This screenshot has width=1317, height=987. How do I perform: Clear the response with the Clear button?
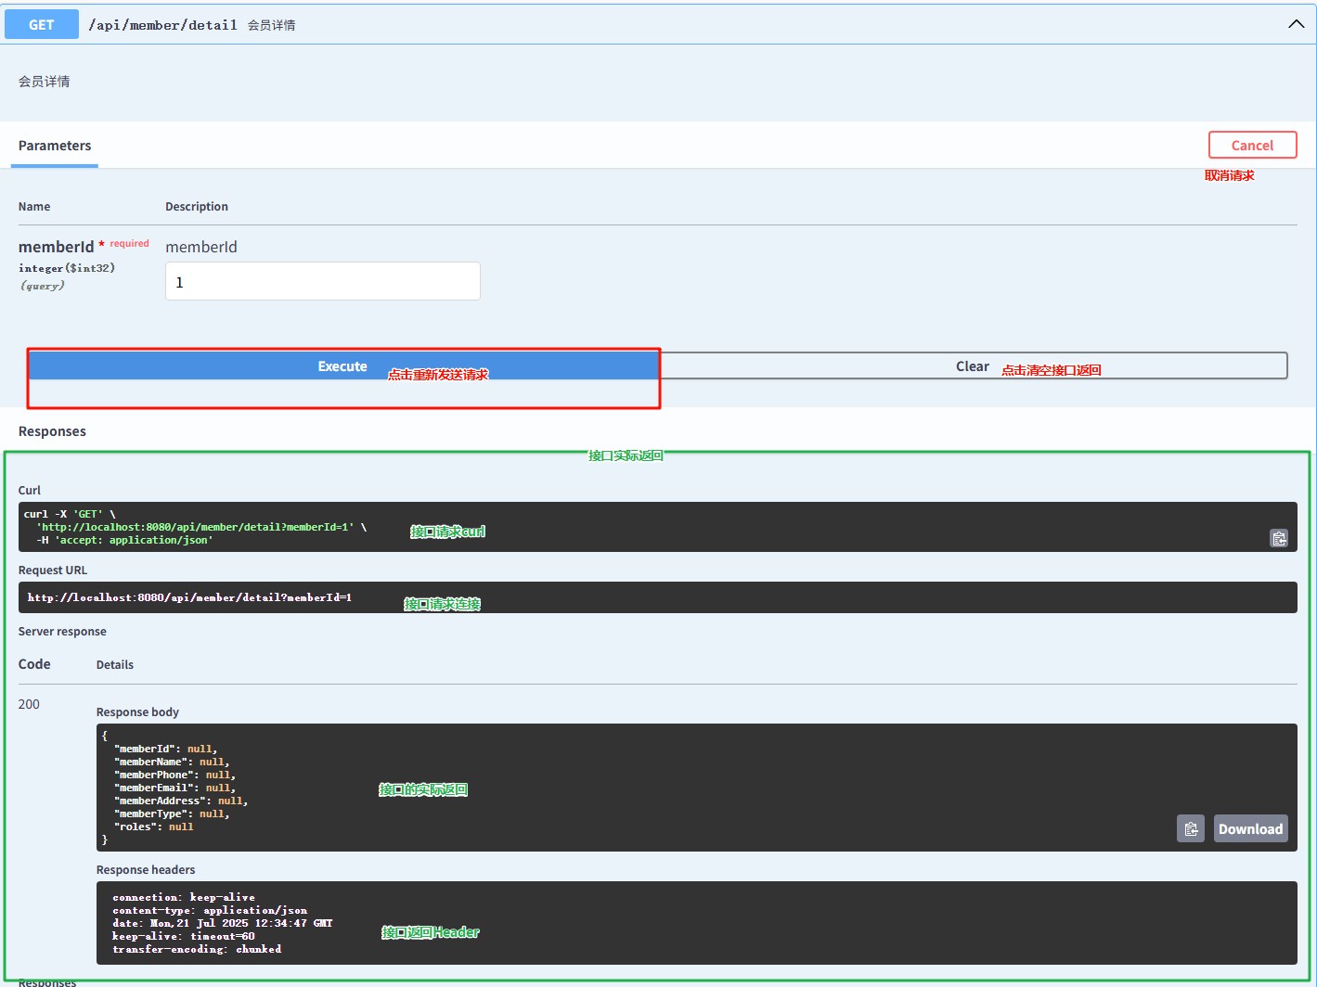point(973,366)
